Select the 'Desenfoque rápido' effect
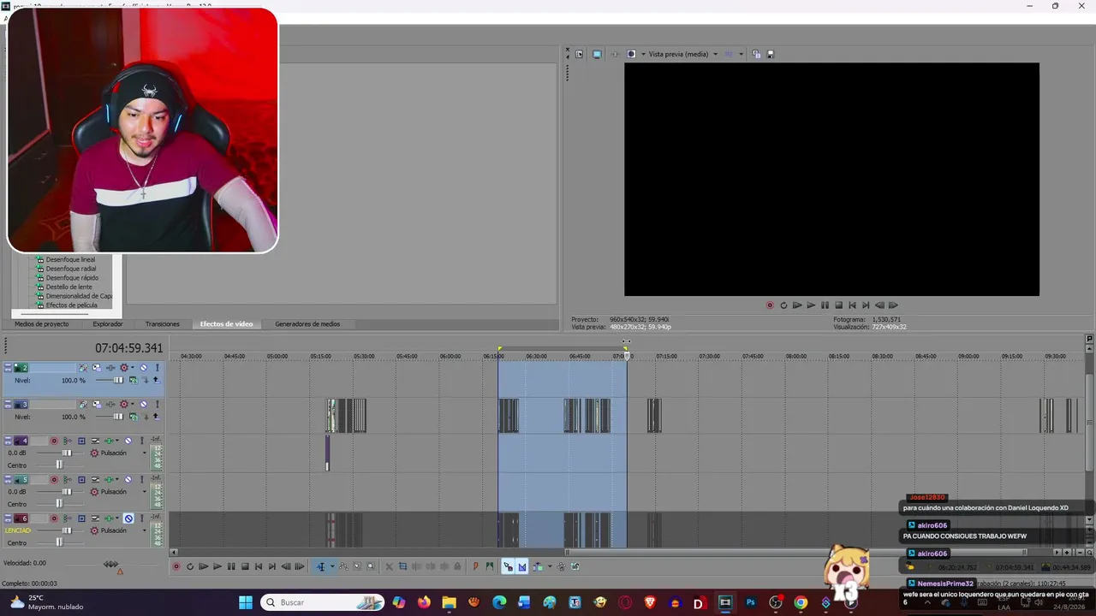 point(72,278)
